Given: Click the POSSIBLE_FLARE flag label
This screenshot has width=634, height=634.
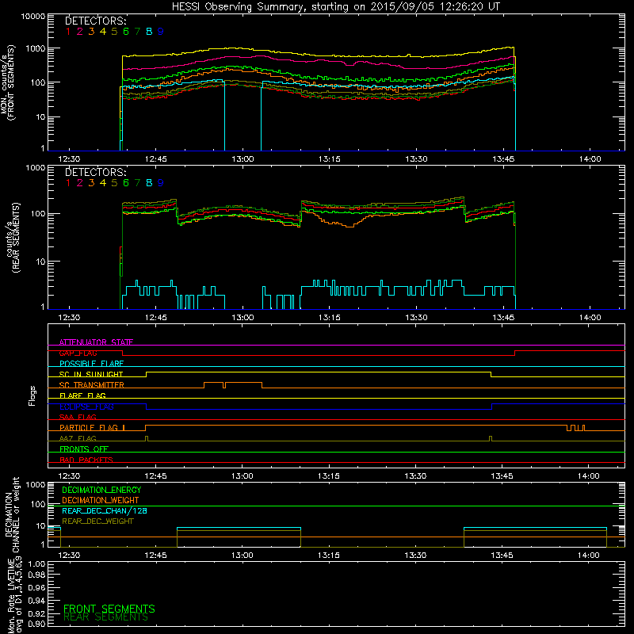Looking at the screenshot, I should (x=91, y=364).
